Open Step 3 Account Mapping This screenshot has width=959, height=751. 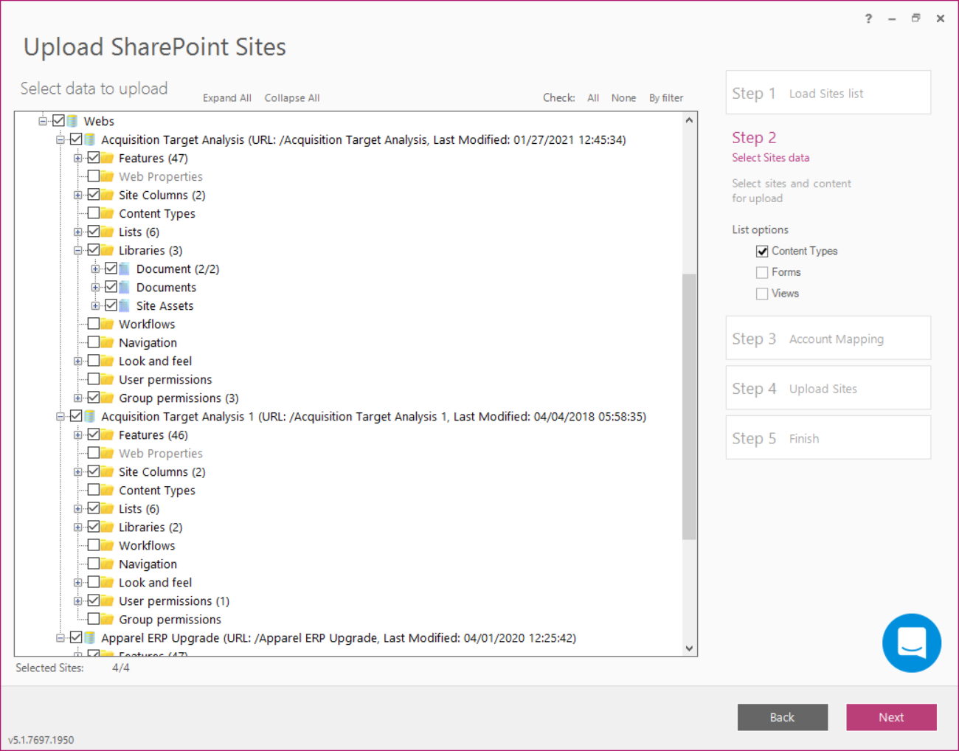click(828, 339)
